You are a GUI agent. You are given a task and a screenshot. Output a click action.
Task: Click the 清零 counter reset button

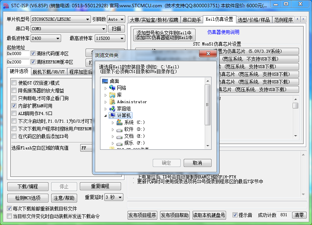(x=299, y=215)
